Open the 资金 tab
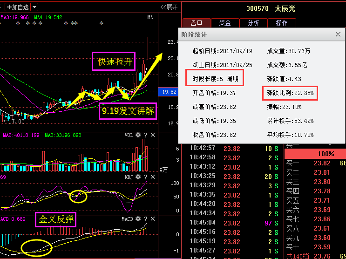This screenshot has width=346, height=259. (225, 23)
